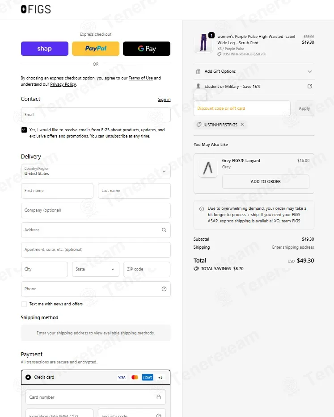Open Student or Military external link icon
Screen dimensions: 334x417
point(310,86)
